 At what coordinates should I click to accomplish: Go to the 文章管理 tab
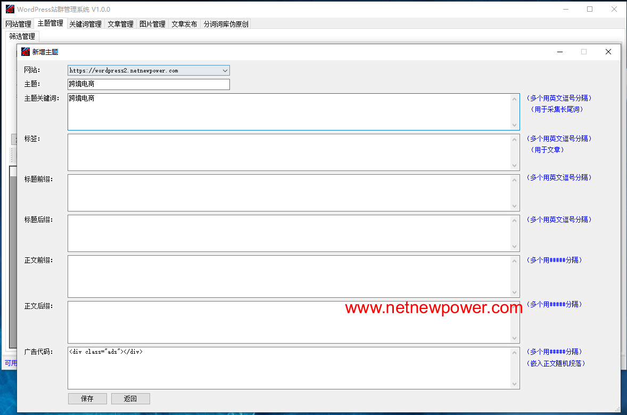pyautogui.click(x=120, y=24)
